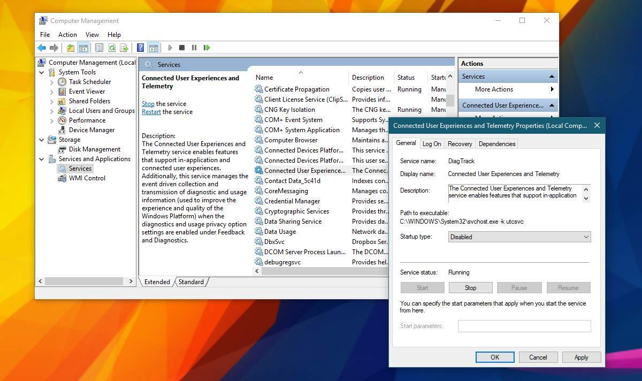Click Cancel in Properties dialog
Screen dimensions: 642x381
pos(538,357)
